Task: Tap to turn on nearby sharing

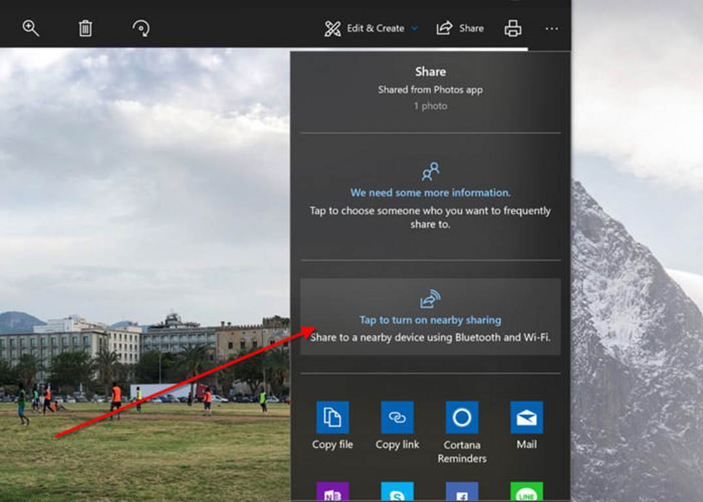Action: (x=430, y=320)
